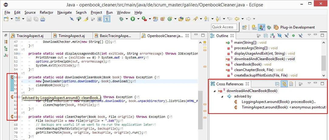The width and height of the screenshot is (329, 140).
Task: Open TimingAspect.around(Book) anonymous pointcut reference
Action: (x=281, y=107)
